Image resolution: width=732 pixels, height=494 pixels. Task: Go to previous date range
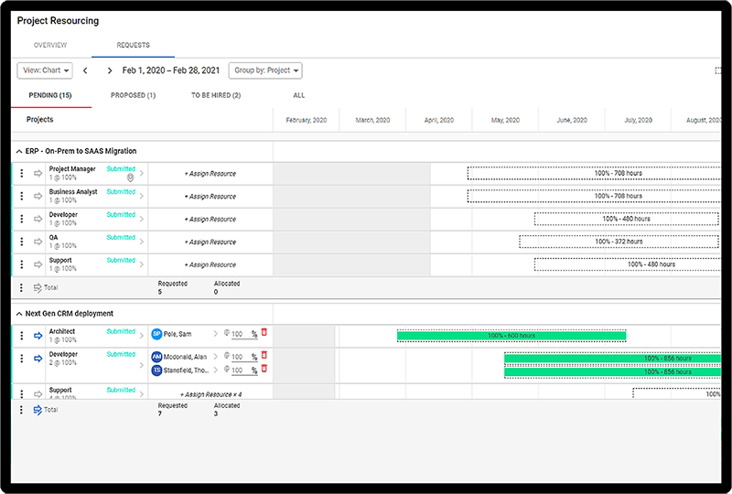pos(85,70)
